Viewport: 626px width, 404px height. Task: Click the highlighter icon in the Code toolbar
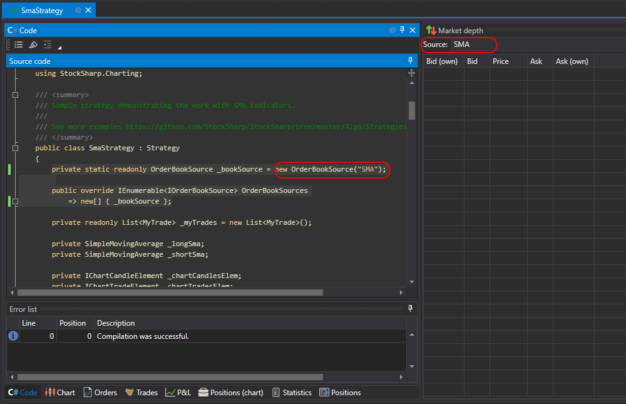[33, 44]
